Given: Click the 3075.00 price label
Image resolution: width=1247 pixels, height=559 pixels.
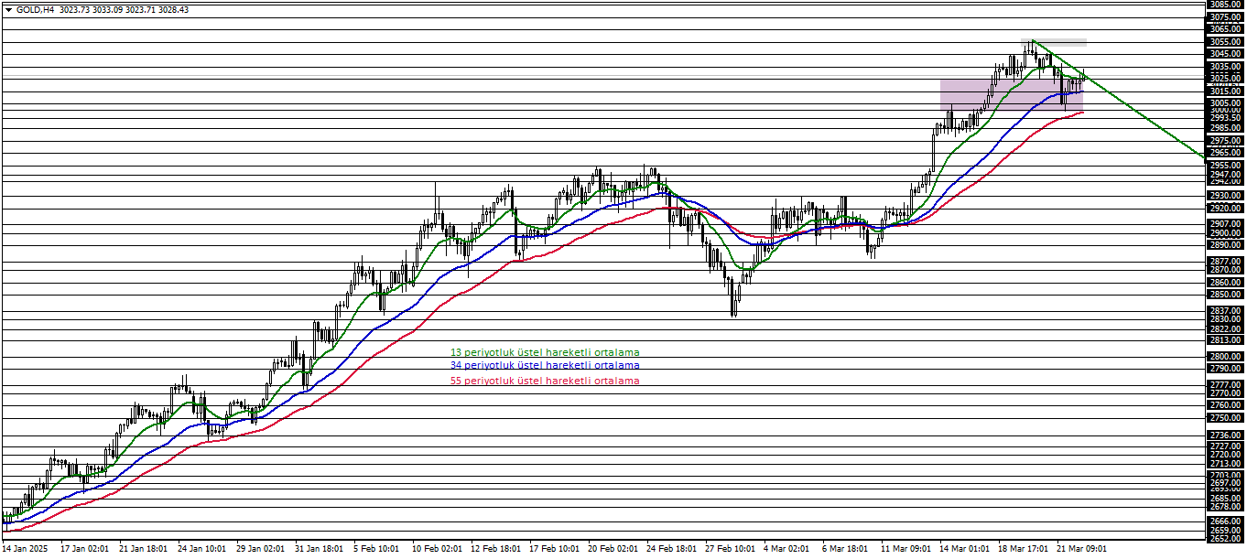Looking at the screenshot, I should [x=1224, y=17].
